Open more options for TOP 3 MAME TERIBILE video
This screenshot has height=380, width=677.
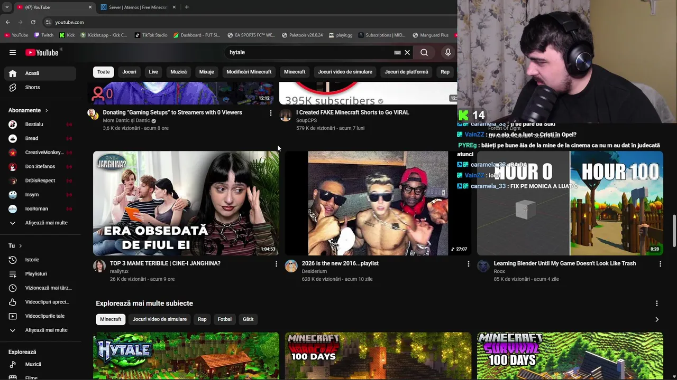[276, 263]
